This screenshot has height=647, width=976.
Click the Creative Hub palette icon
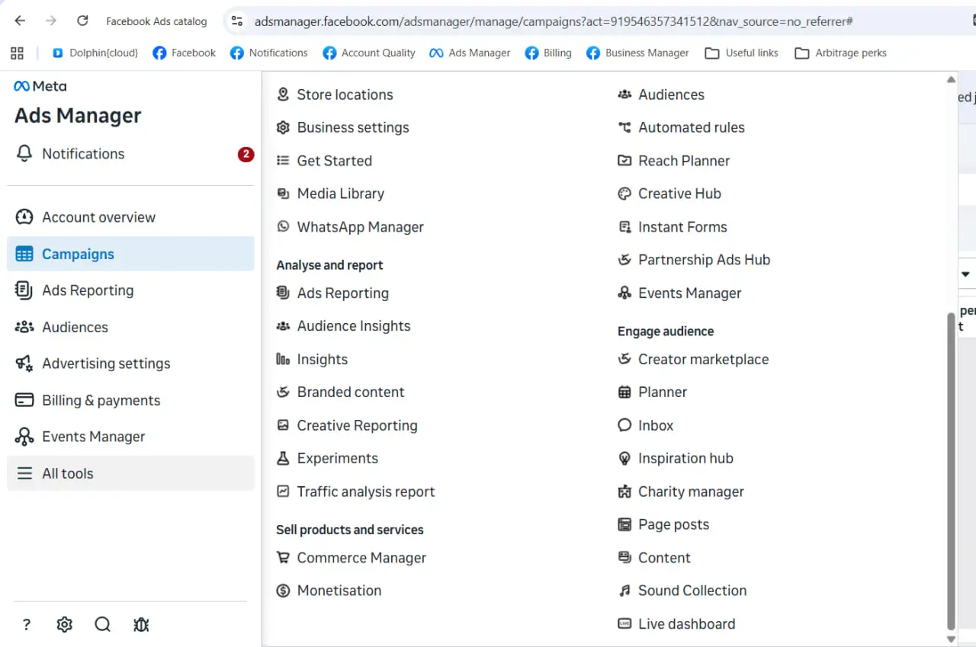click(x=624, y=194)
